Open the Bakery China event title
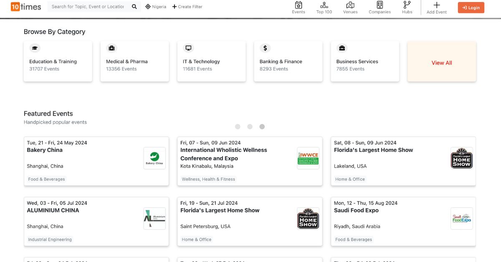Viewport: 501px width, 262px height. pos(45,150)
